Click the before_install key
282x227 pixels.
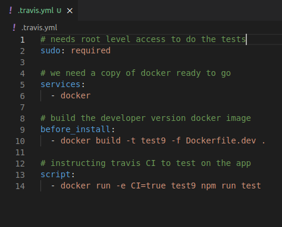pyautogui.click(x=76, y=130)
